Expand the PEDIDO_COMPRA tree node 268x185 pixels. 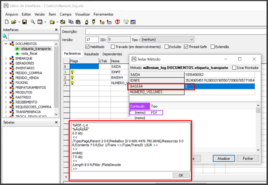[x=6, y=73]
